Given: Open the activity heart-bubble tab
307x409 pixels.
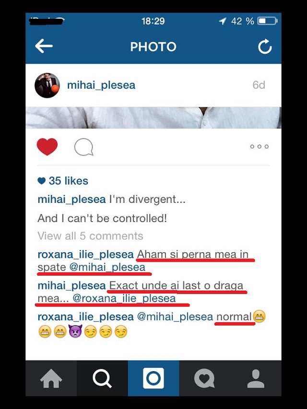Looking at the screenshot, I should [204, 378].
